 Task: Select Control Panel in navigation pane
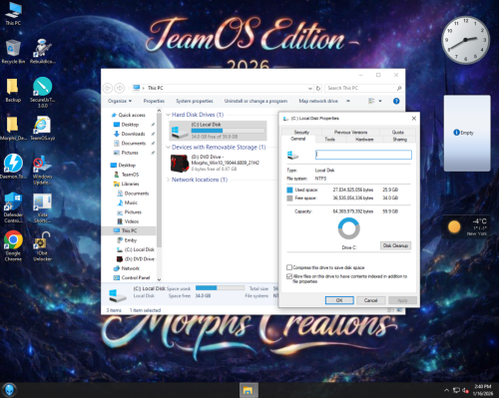click(x=136, y=277)
